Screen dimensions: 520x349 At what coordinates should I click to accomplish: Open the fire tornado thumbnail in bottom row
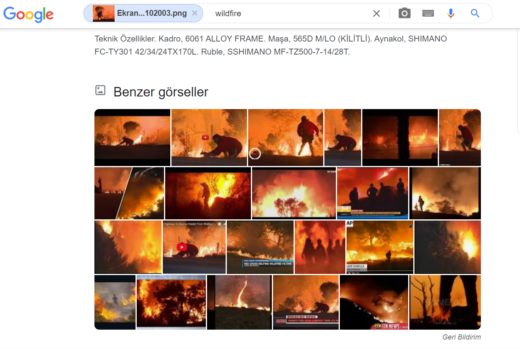click(239, 302)
